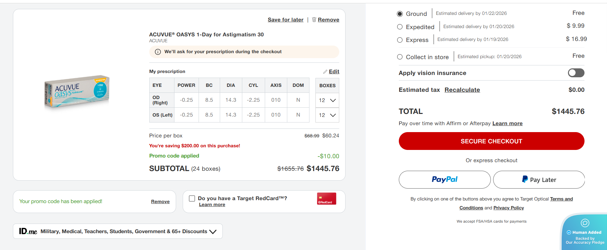Click the trash icon beside Remove
The width and height of the screenshot is (607, 250).
tap(314, 19)
